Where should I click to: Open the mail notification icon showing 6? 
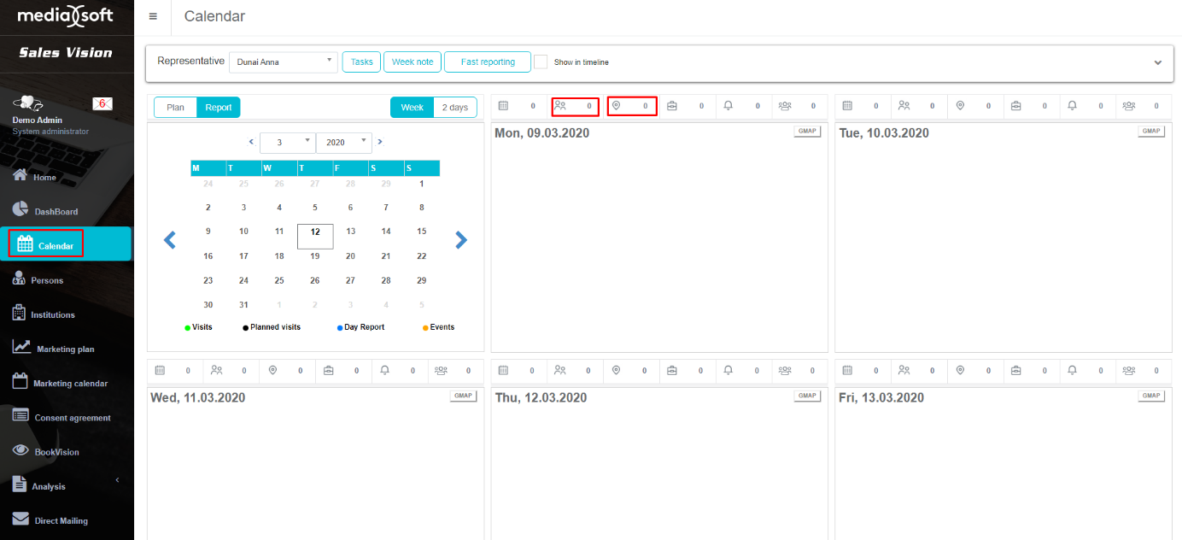[102, 103]
